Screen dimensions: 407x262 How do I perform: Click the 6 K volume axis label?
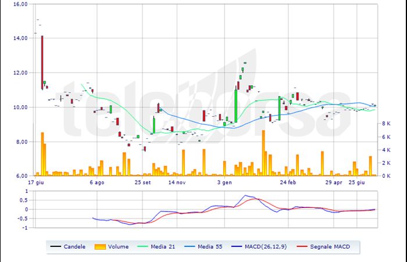tap(386, 137)
